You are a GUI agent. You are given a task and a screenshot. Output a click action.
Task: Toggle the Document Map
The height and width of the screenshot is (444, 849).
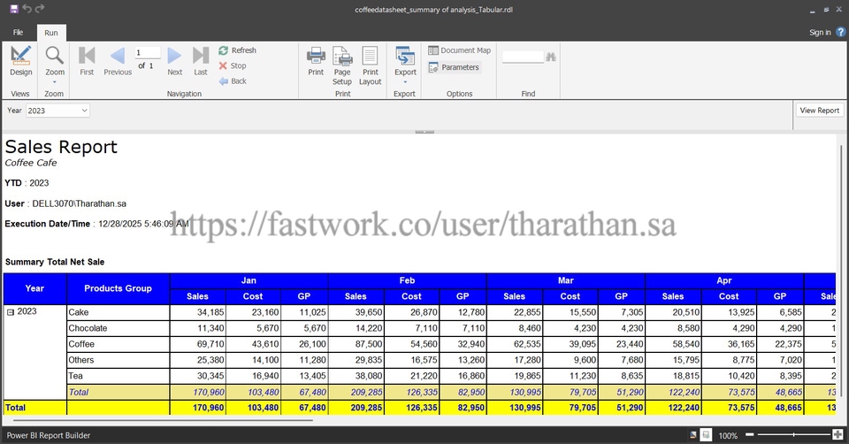point(458,50)
